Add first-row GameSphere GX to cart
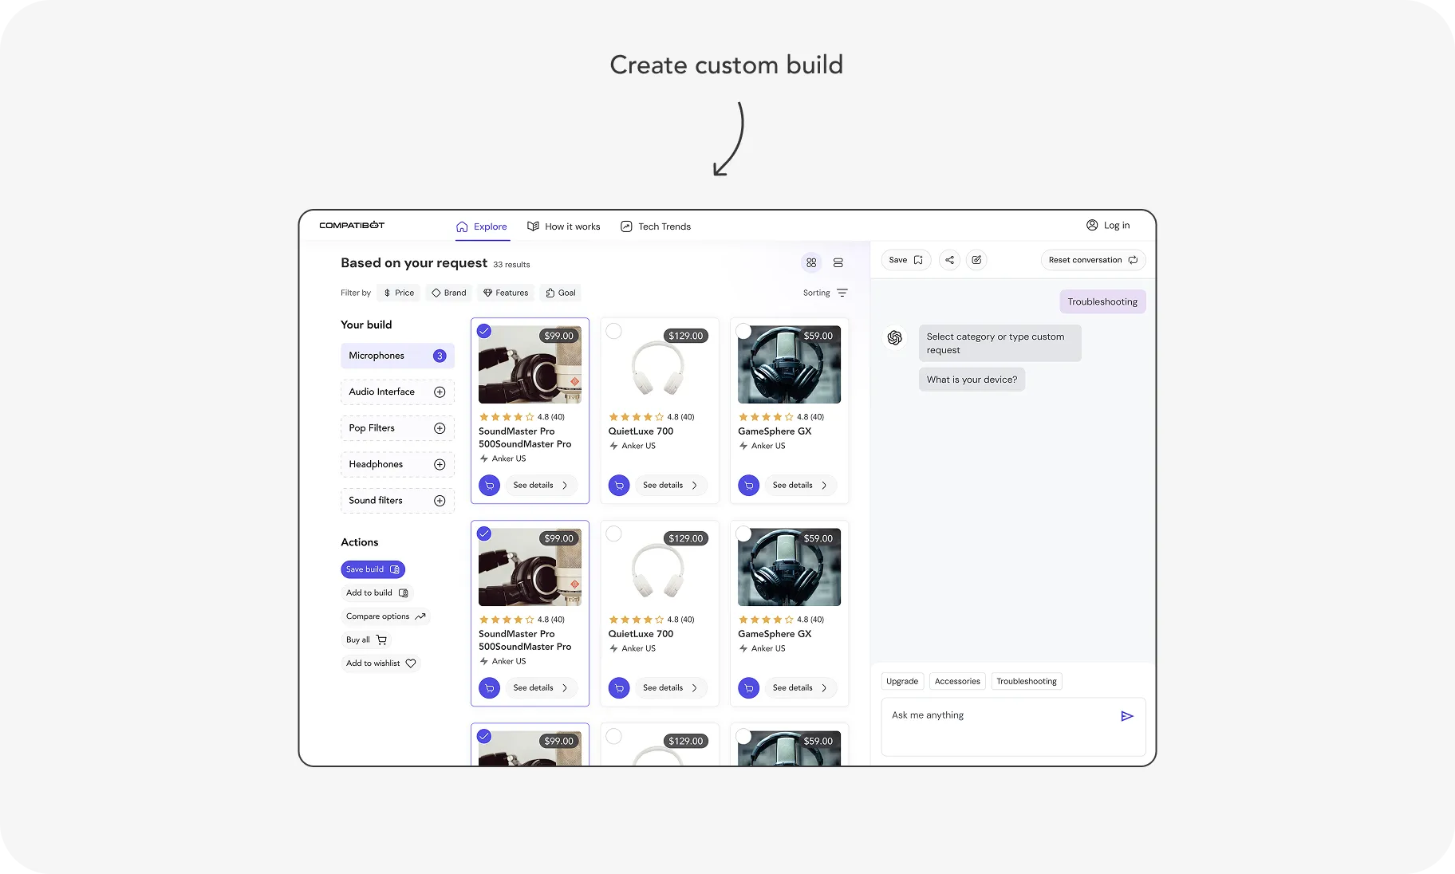The height and width of the screenshot is (874, 1455). tap(748, 485)
